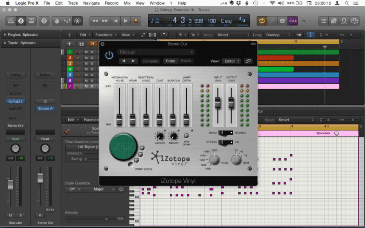Open the Track menu

[73, 3]
